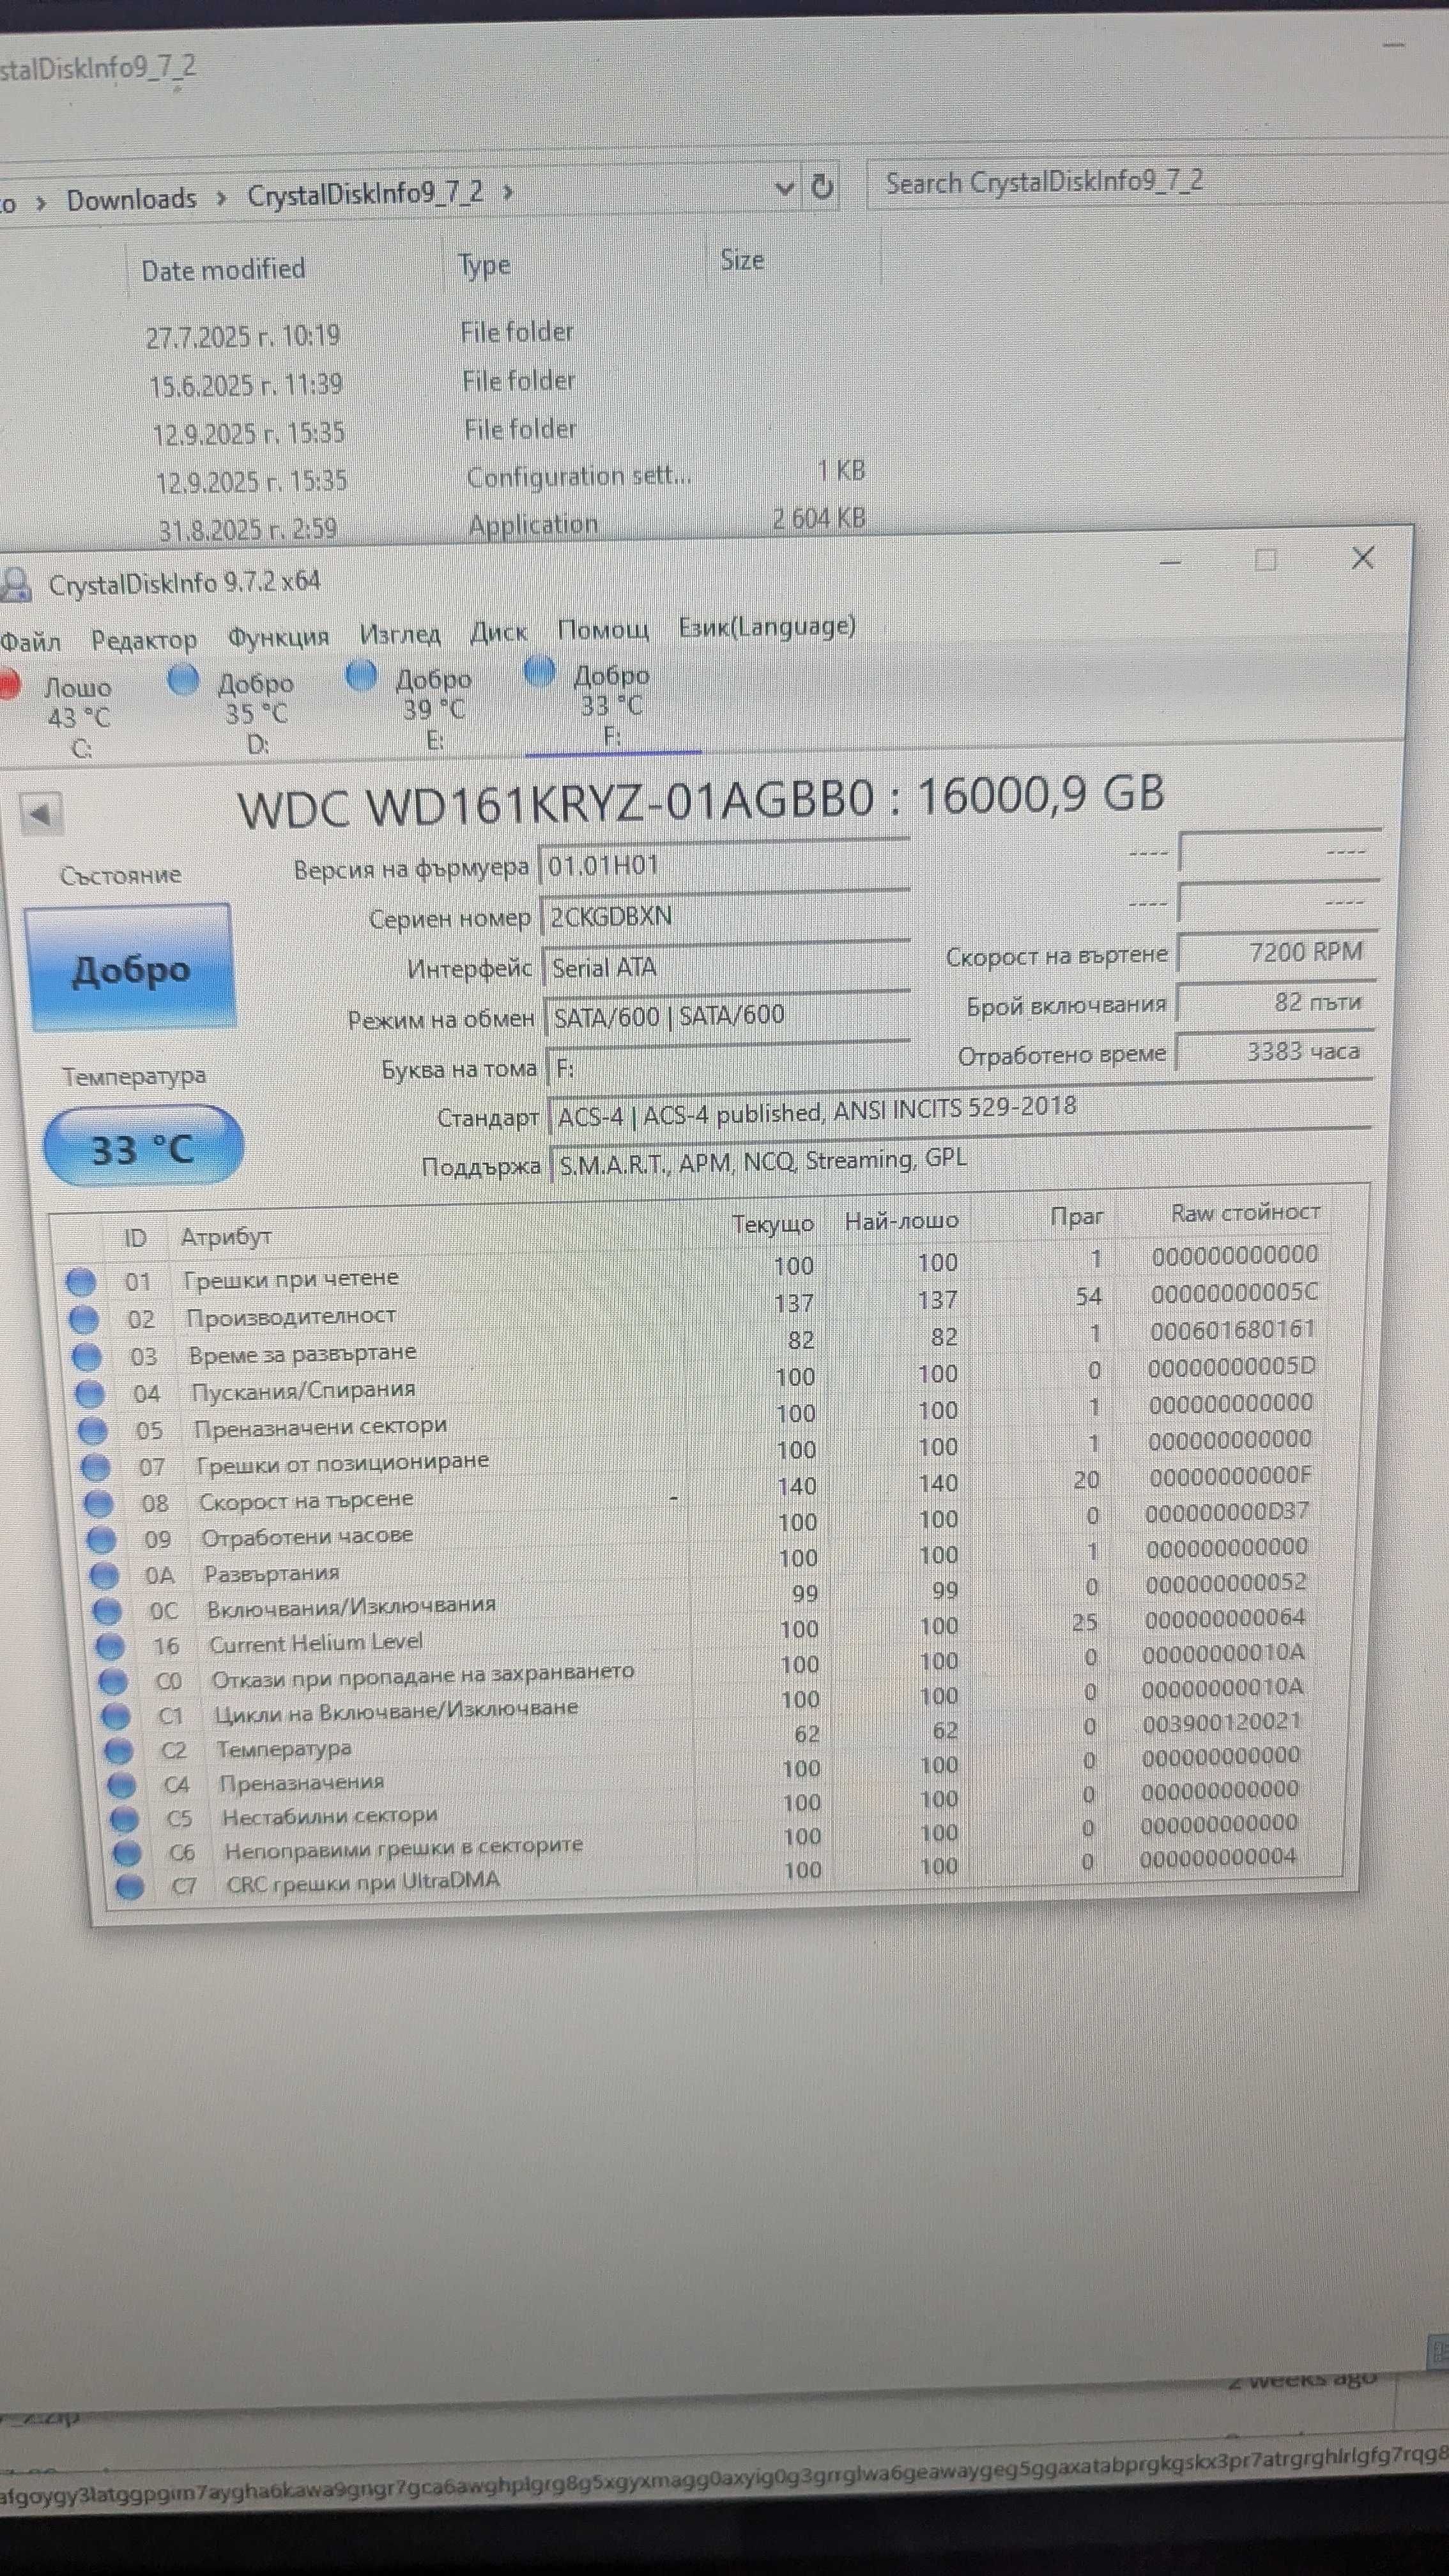Screen dimensions: 1449x2576
Task: Click the firmware version field 01.01H01
Action: click(x=725, y=864)
